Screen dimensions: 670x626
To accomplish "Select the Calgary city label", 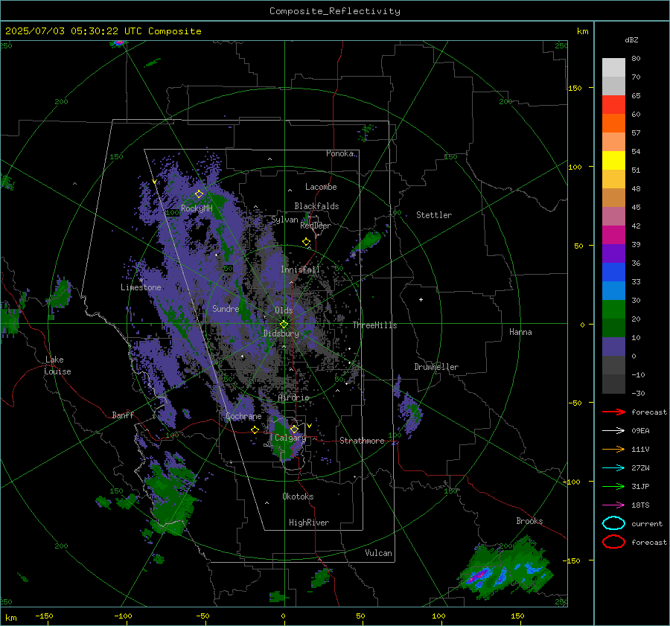I will [x=290, y=438].
